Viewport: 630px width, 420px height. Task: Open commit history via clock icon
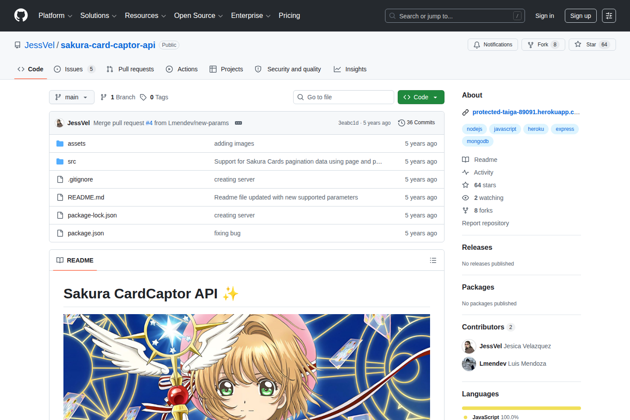[402, 122]
